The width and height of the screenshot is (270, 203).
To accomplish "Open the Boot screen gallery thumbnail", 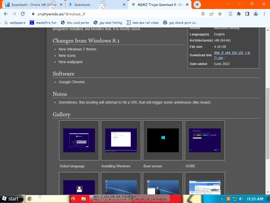I will pyautogui.click(x=163, y=140).
